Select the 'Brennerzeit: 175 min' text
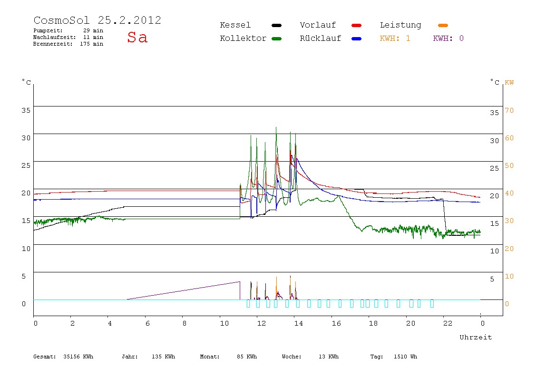This screenshot has width=546, height=386. pyautogui.click(x=68, y=44)
